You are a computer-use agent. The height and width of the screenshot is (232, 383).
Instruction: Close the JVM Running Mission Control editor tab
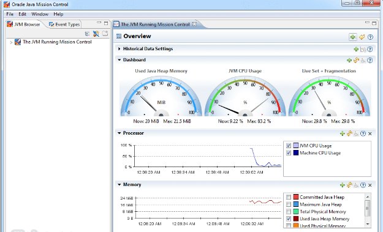tap(194, 24)
